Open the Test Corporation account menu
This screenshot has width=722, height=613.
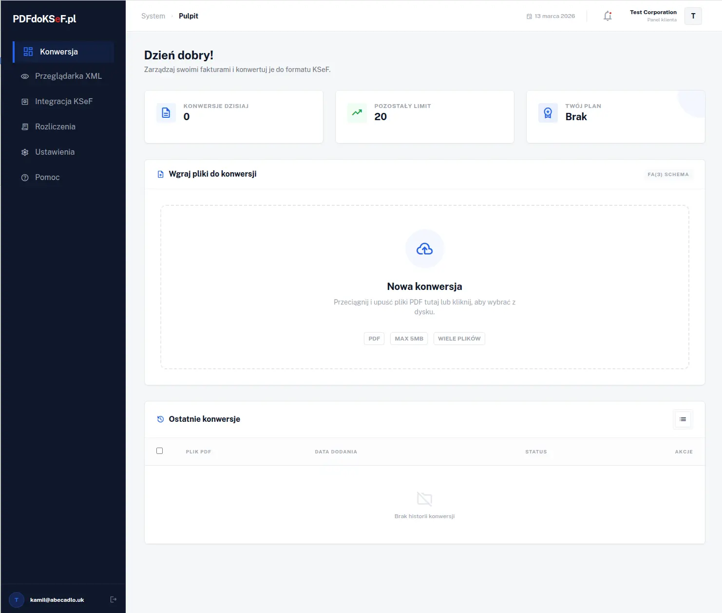(x=653, y=16)
